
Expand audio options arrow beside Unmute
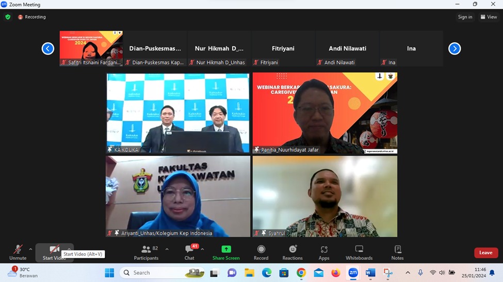point(30,249)
